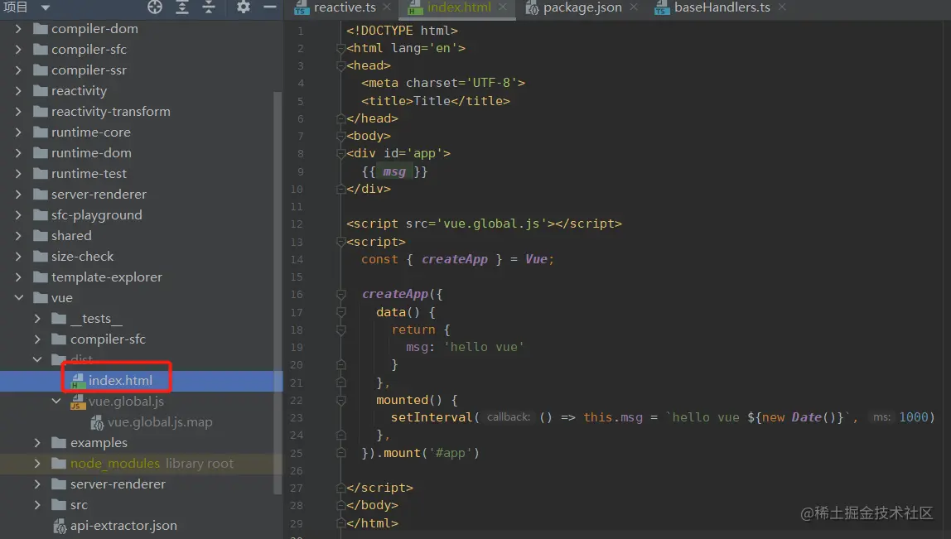Click the vue.global.js JS file icon

click(78, 402)
